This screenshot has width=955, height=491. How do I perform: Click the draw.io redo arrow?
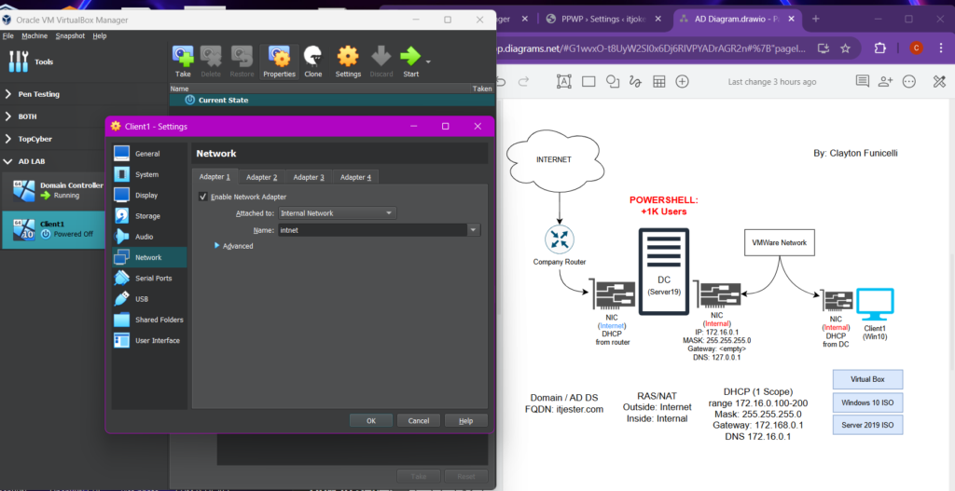pos(524,82)
